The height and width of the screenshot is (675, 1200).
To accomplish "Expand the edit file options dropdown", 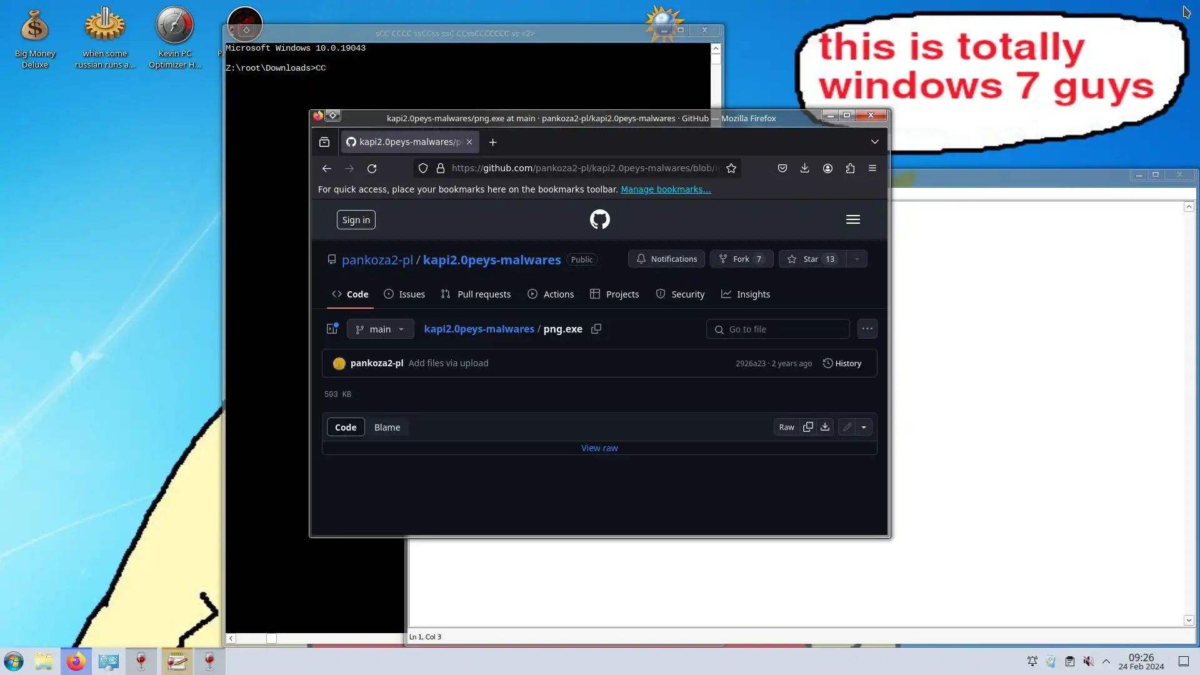I will (x=864, y=427).
